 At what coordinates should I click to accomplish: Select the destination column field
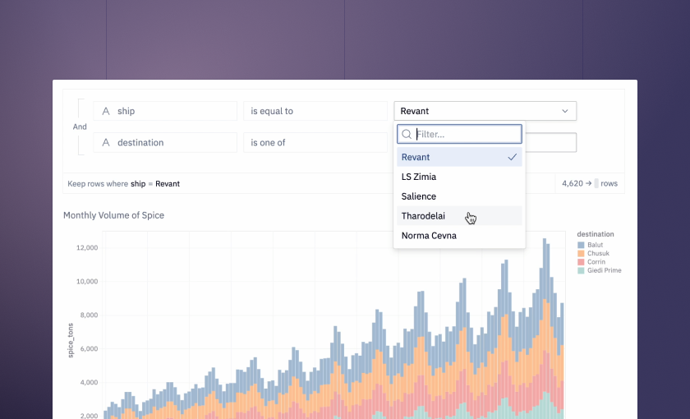(x=165, y=143)
